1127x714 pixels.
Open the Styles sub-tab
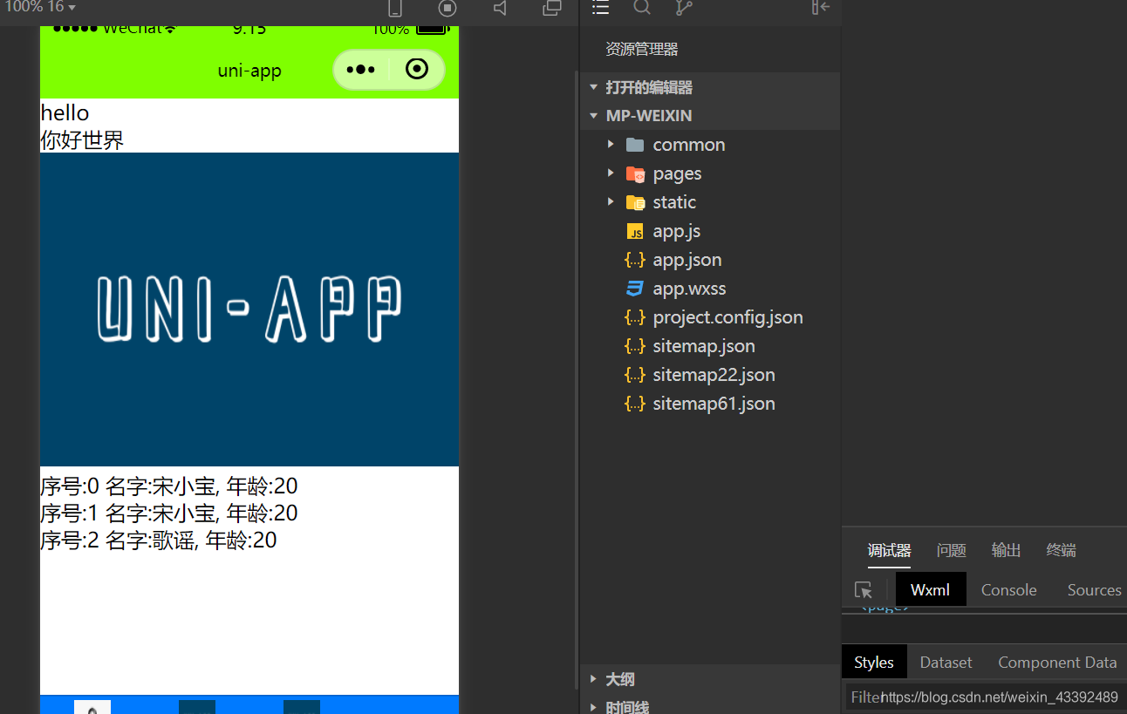pos(874,662)
